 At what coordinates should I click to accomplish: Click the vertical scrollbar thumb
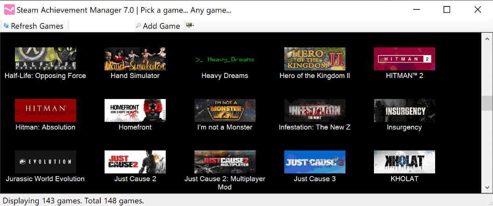[487, 104]
